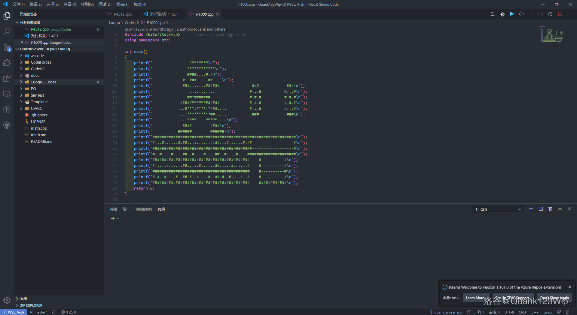Open the 调试(D) menu

pos(105,4)
